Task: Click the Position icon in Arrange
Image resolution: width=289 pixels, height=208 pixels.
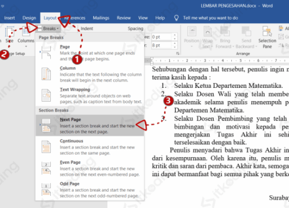Action: pos(192,31)
